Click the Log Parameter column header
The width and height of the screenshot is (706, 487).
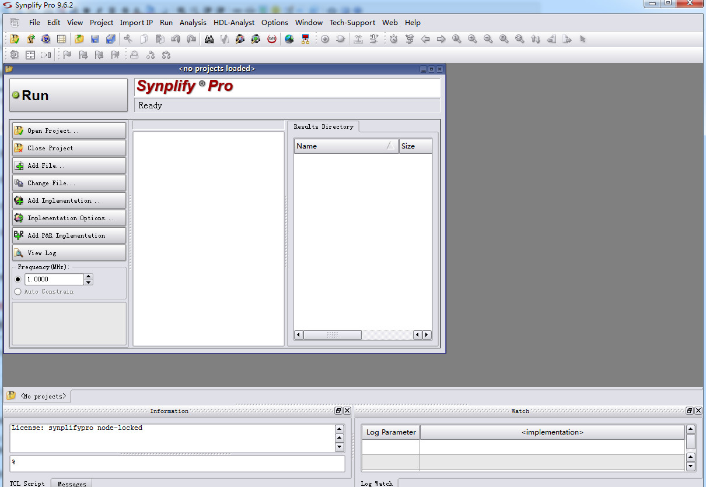coord(391,432)
